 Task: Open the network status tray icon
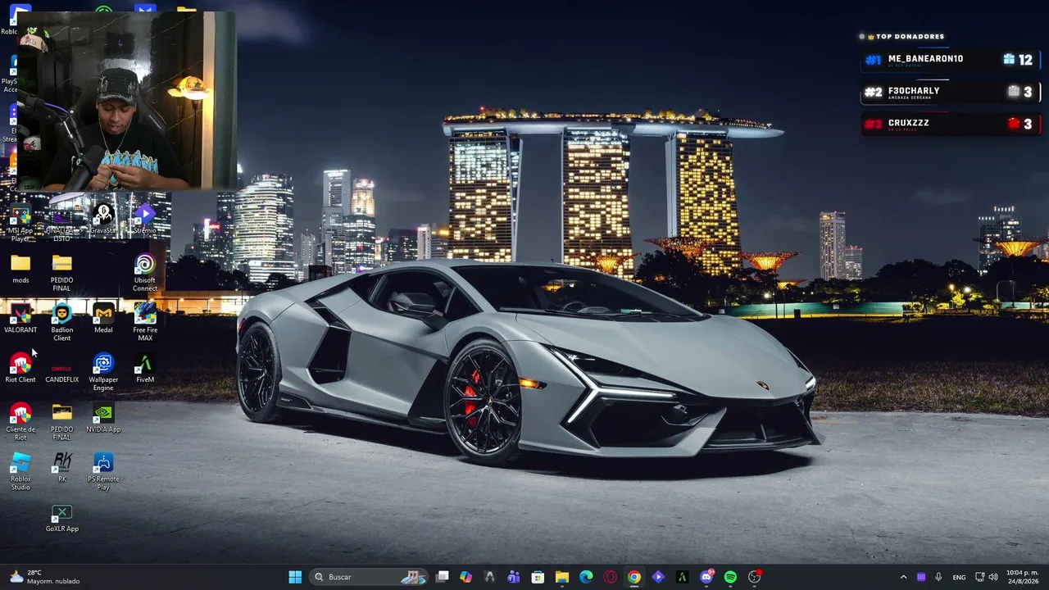(x=979, y=577)
